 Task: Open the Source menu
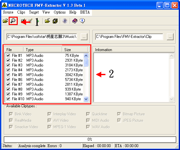click(x=8, y=12)
